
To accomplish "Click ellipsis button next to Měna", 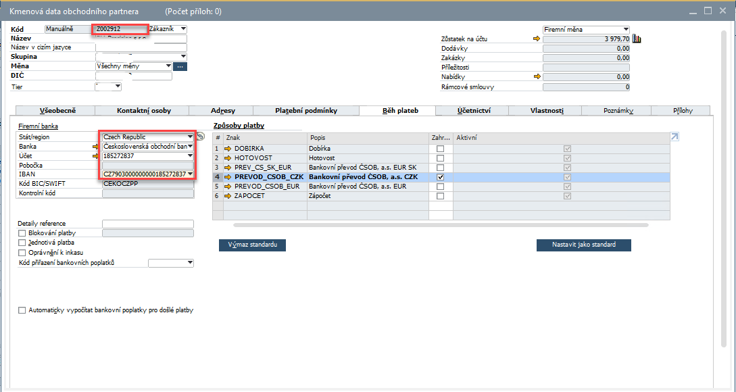I will coord(180,67).
